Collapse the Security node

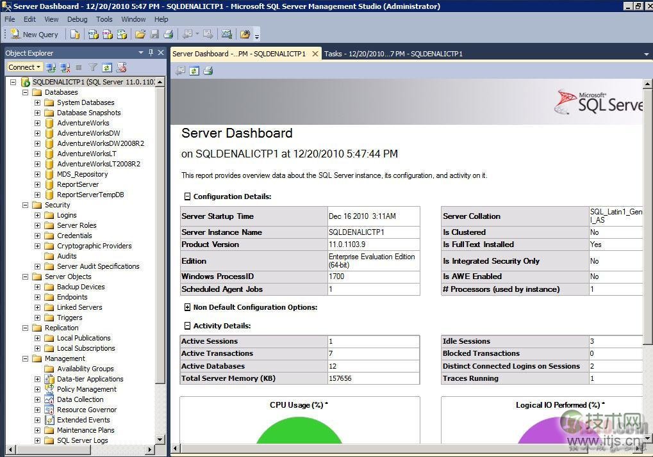pyautogui.click(x=26, y=205)
